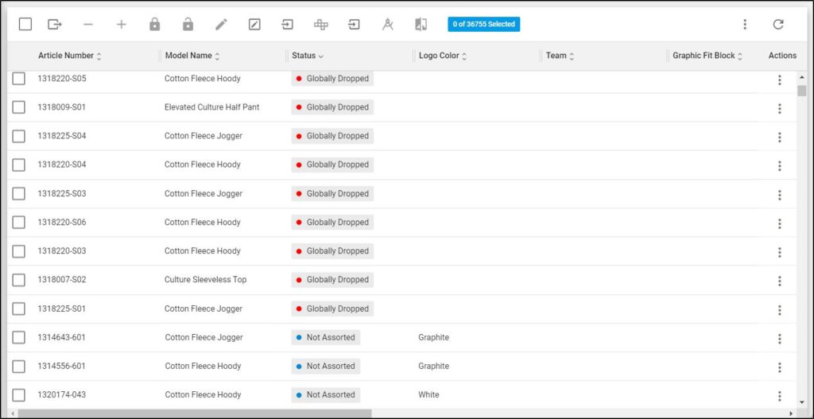This screenshot has height=419, width=814.
Task: Click the 'Culture Sleeveless Top' model name
Action: (x=206, y=280)
